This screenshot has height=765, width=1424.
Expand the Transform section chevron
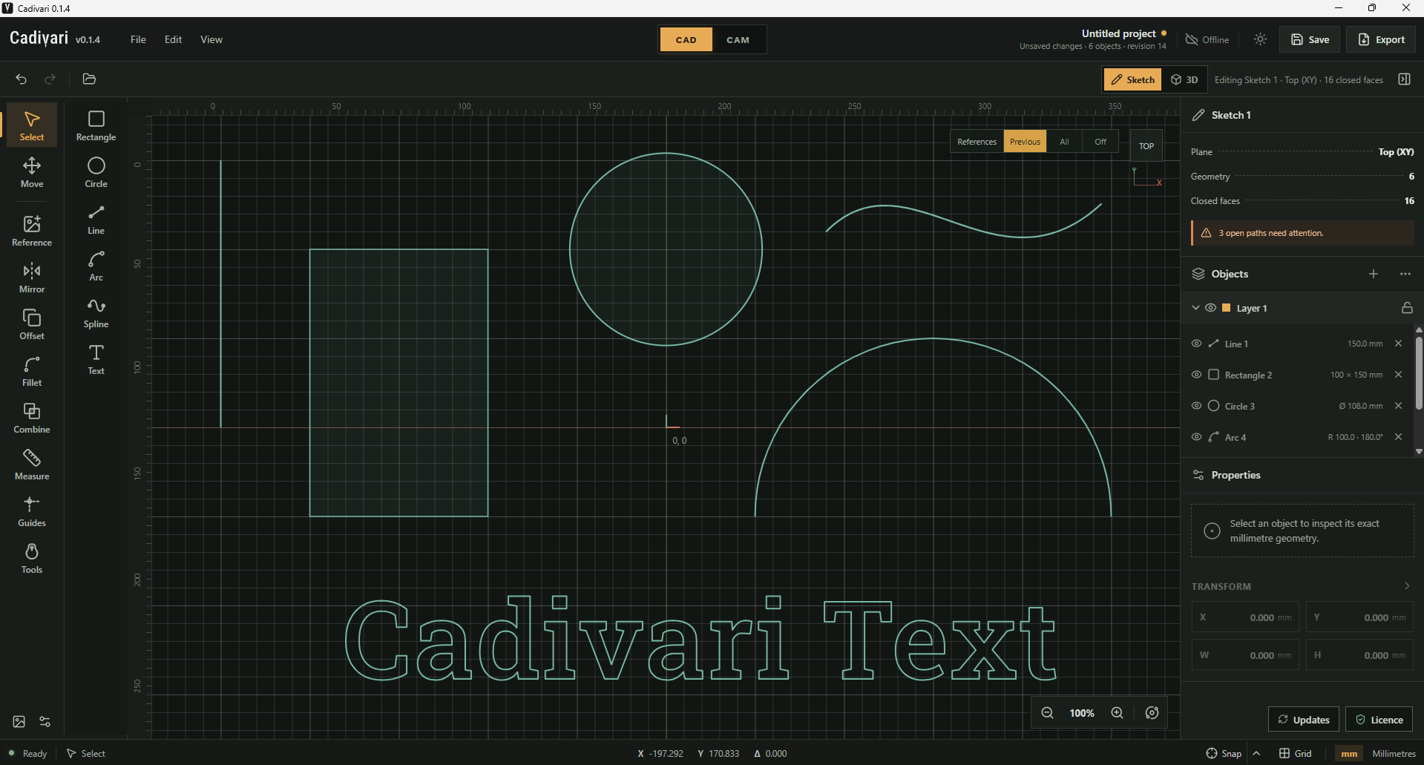1406,586
